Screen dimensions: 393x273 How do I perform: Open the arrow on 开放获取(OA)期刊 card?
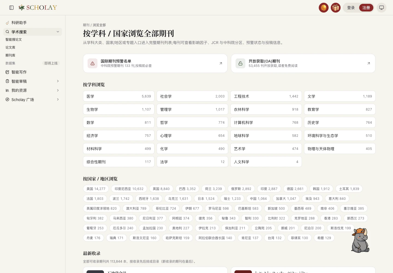click(369, 63)
